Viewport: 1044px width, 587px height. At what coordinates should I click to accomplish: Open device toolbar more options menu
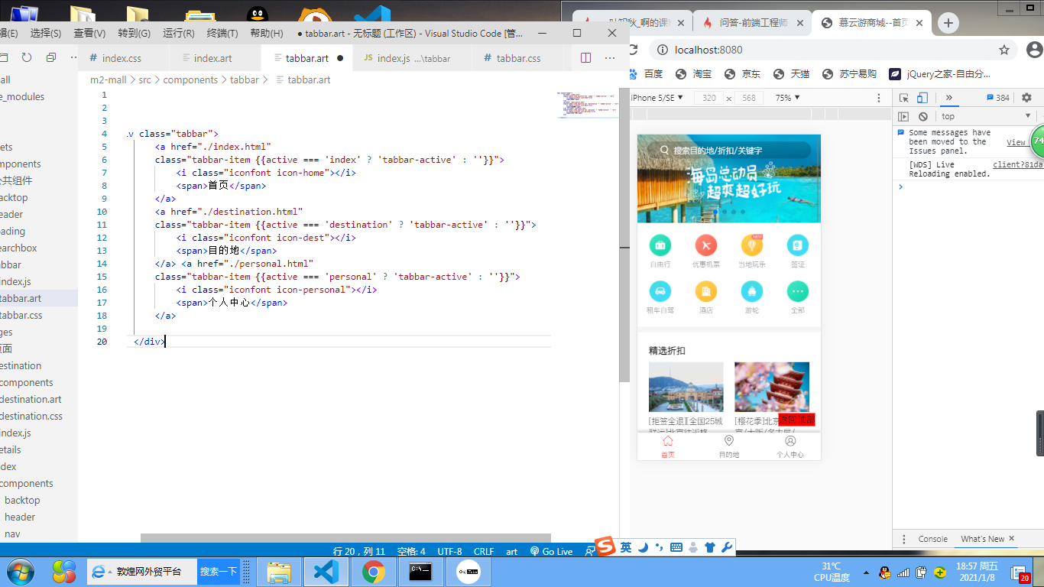879,98
